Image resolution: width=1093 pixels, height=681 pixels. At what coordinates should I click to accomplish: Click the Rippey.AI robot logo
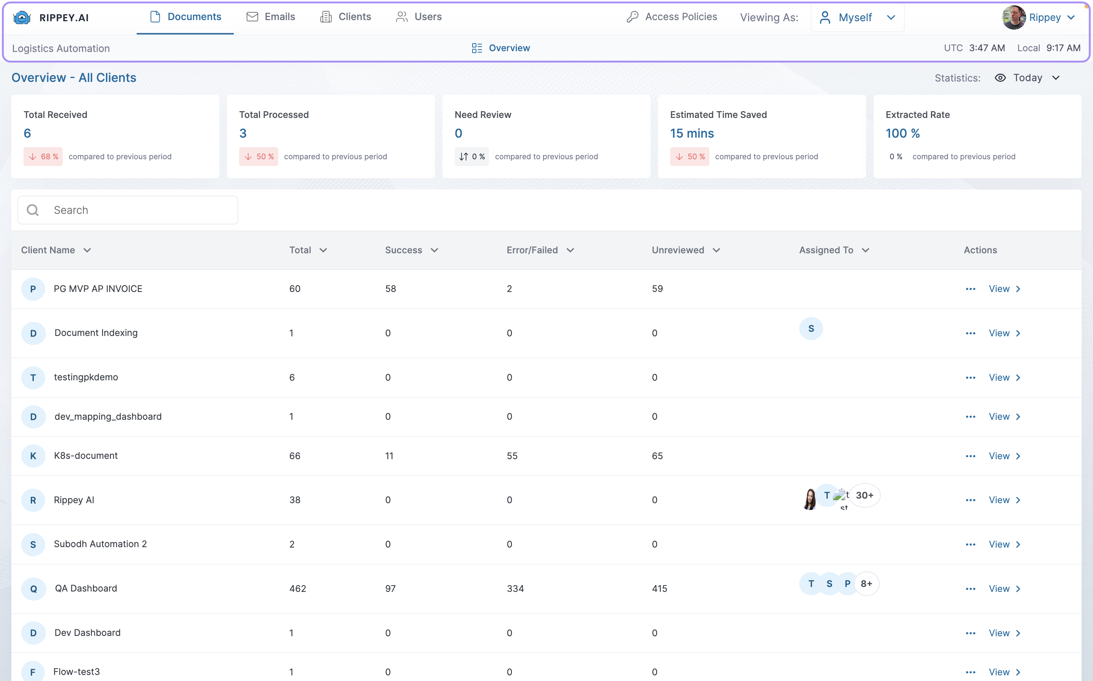click(22, 17)
